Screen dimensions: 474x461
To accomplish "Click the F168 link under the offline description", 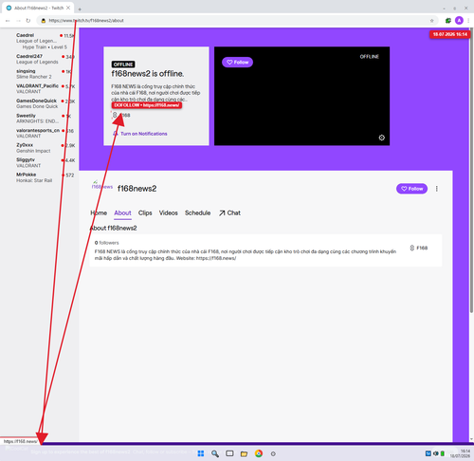I will 121,115.
